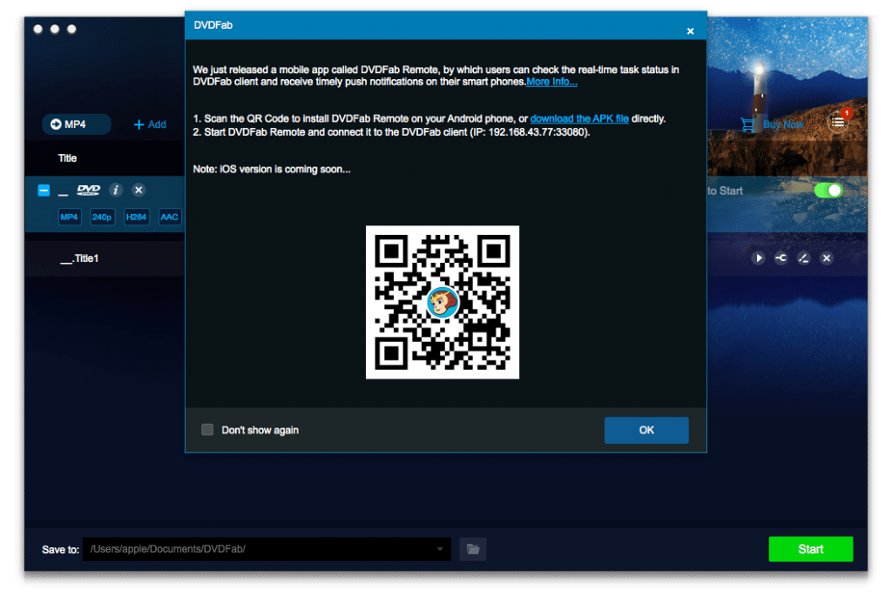The height and width of the screenshot is (603, 892).
Task: Check the Don't show again box
Action: 207,430
